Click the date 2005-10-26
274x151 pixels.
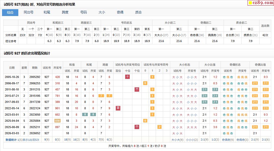[x=12, y=77]
